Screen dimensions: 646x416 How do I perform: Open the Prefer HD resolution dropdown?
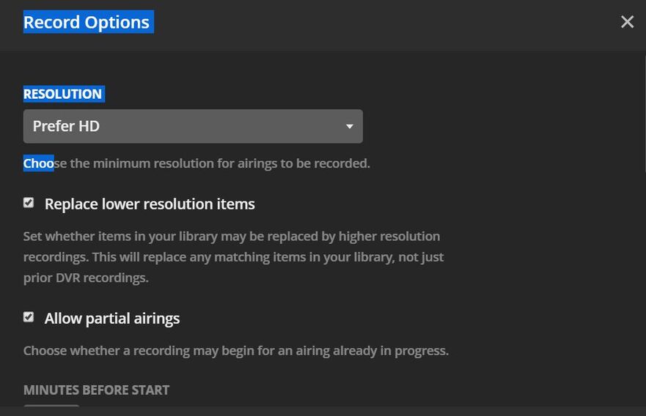click(192, 126)
